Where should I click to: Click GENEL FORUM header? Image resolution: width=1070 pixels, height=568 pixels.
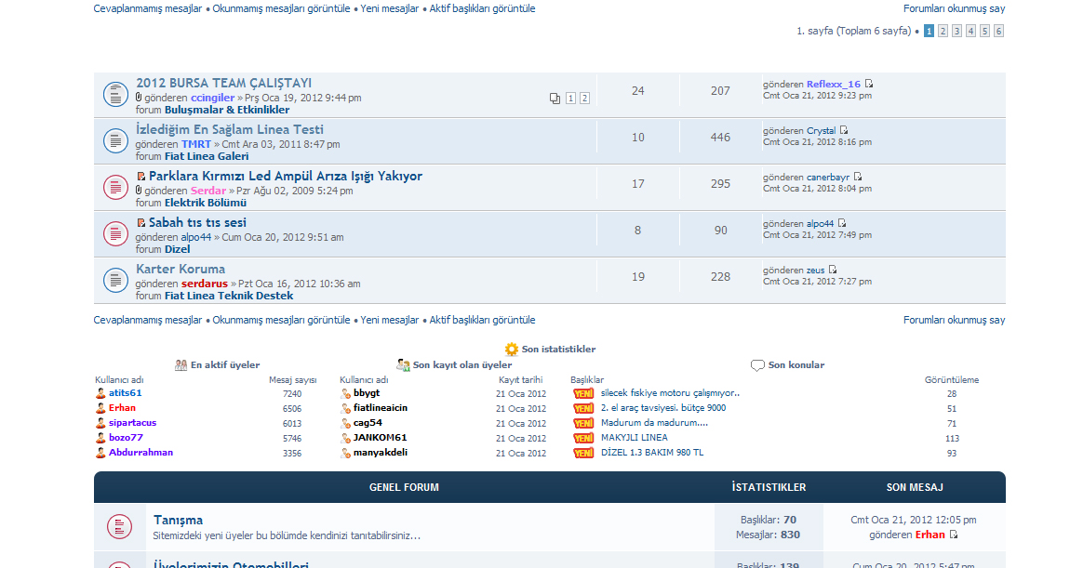pyautogui.click(x=404, y=487)
